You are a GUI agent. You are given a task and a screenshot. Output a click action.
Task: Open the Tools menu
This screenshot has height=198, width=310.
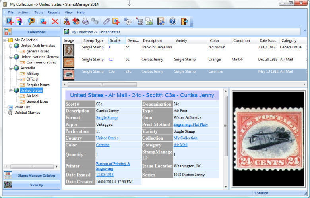pos(39,12)
